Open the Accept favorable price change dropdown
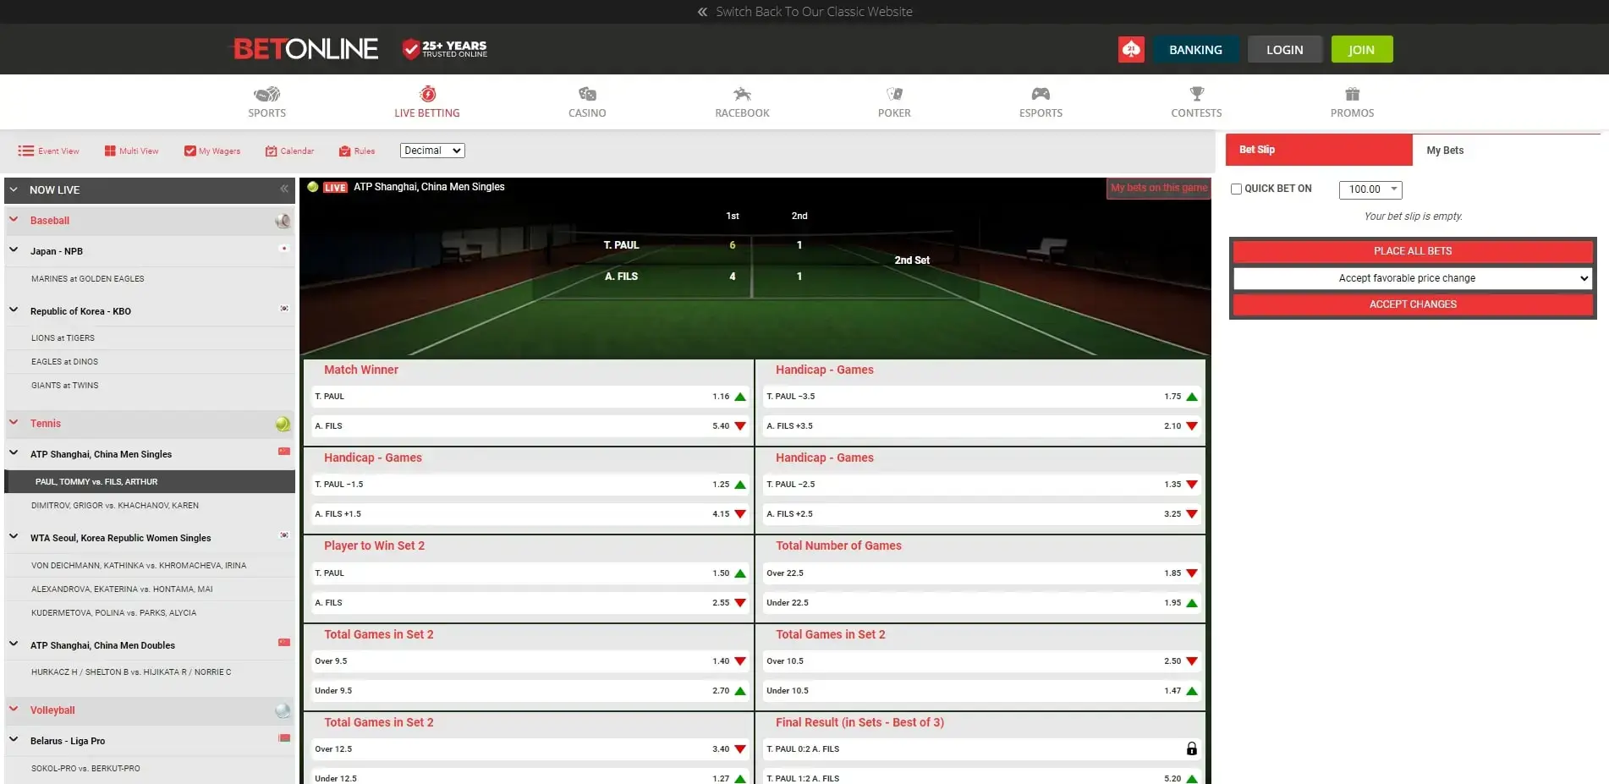This screenshot has width=1609, height=784. (x=1412, y=278)
